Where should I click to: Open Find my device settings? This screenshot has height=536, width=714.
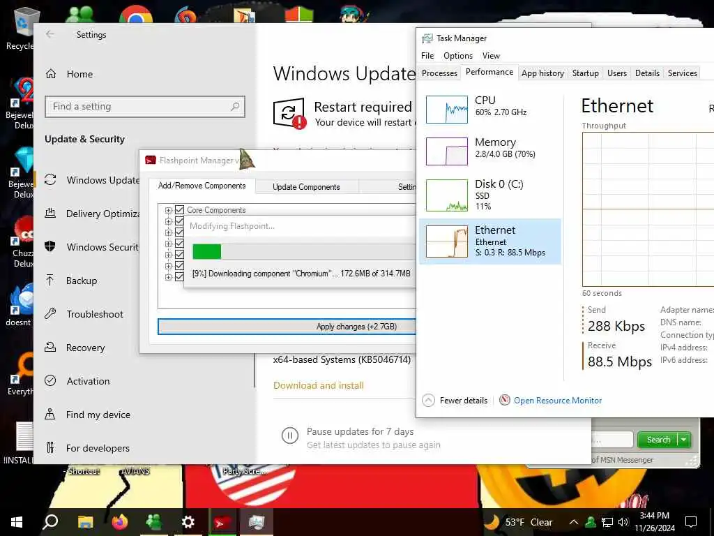tap(87, 415)
